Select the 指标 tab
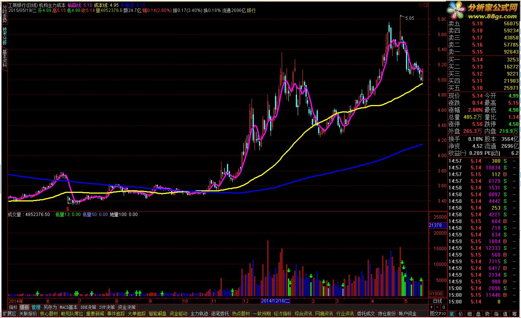Screen dimensions: 521x318 tap(13, 307)
